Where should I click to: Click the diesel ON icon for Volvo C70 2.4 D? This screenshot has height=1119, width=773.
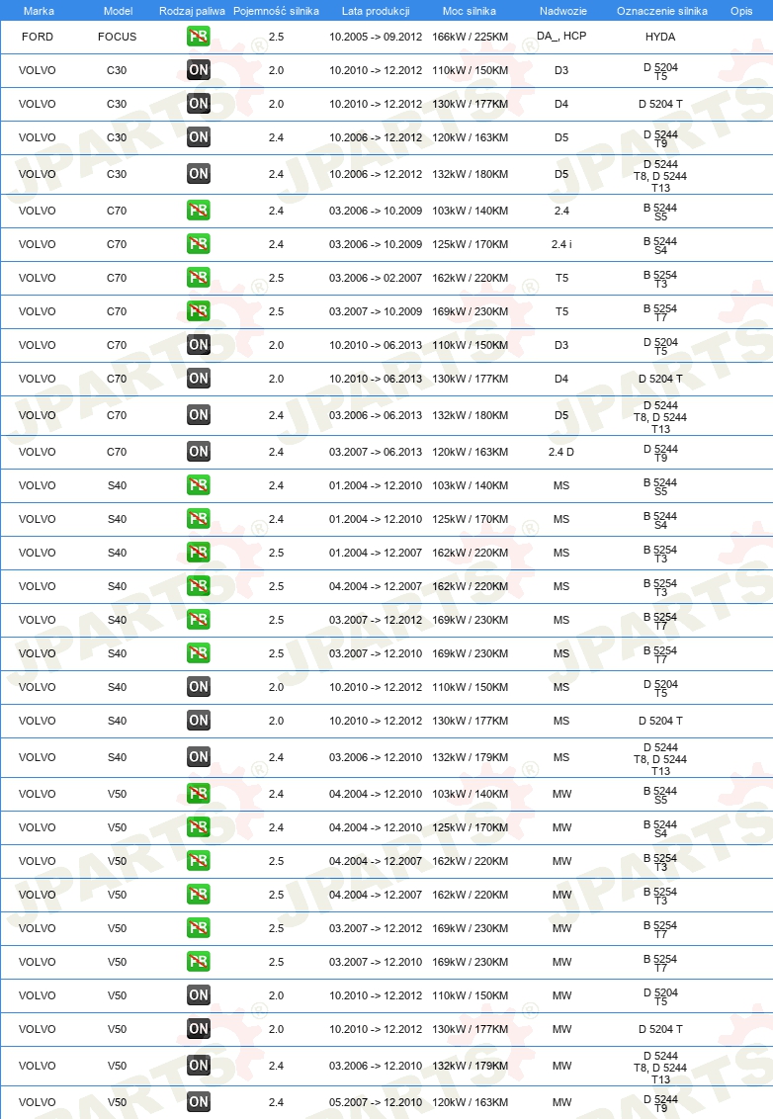[199, 452]
